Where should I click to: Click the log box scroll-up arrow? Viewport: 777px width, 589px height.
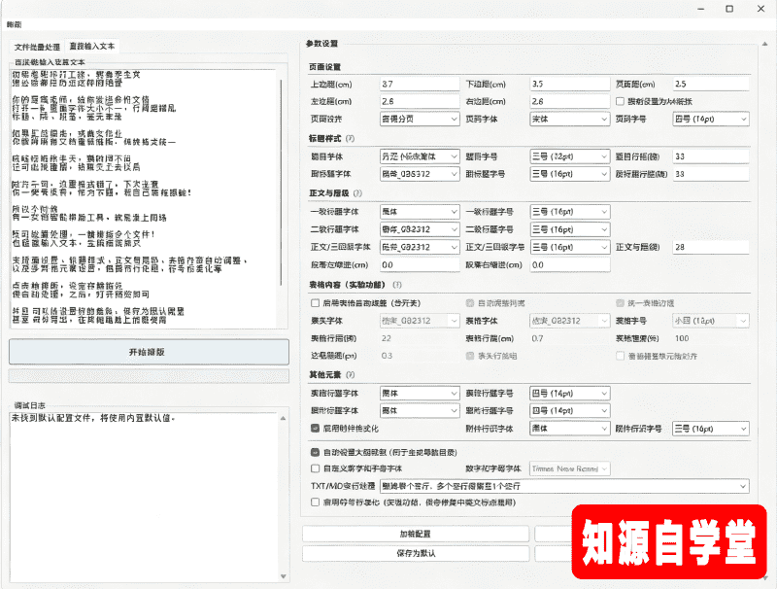coord(283,419)
